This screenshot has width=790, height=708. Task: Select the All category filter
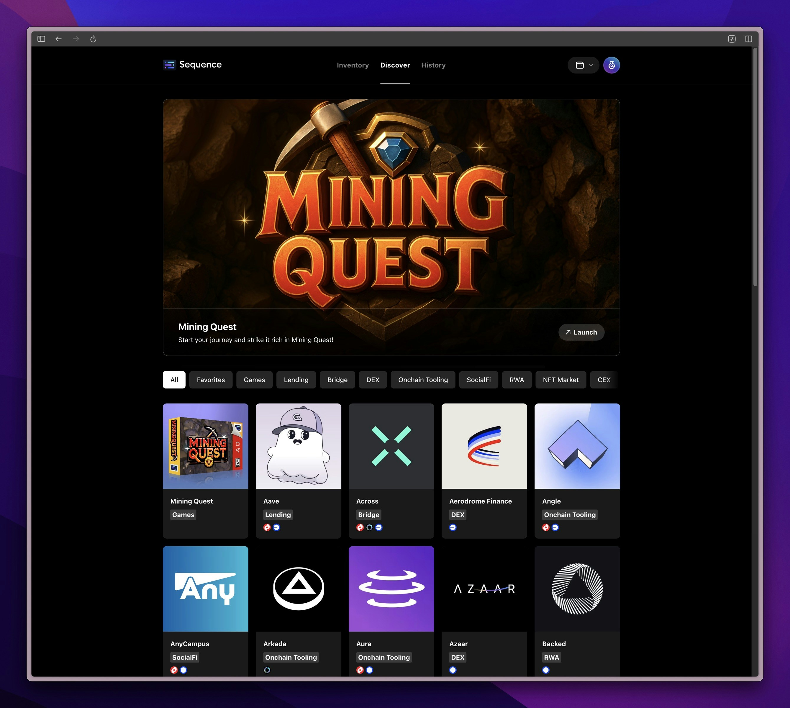click(x=174, y=380)
